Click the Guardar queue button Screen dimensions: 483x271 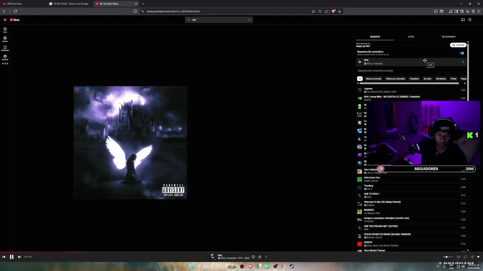[458, 45]
